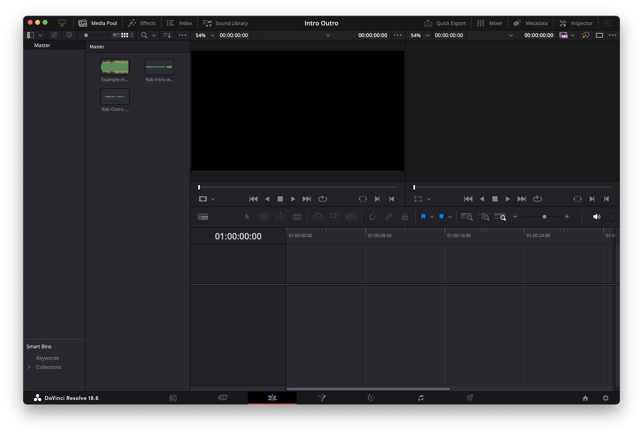Image resolution: width=643 pixels, height=435 pixels.
Task: Expand the Collections smart bin
Action: (29, 367)
